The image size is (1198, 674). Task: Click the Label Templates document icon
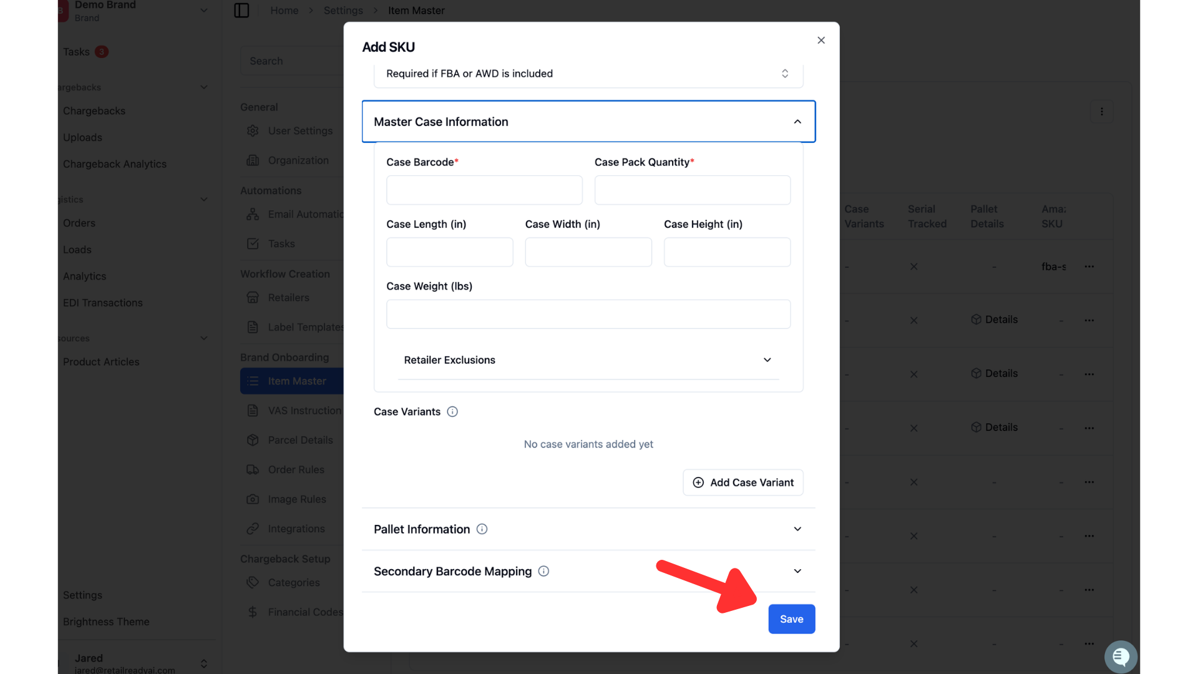pos(253,327)
